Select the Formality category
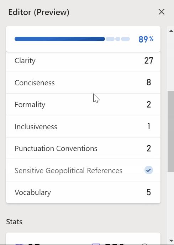174x245 pixels. 83,104
